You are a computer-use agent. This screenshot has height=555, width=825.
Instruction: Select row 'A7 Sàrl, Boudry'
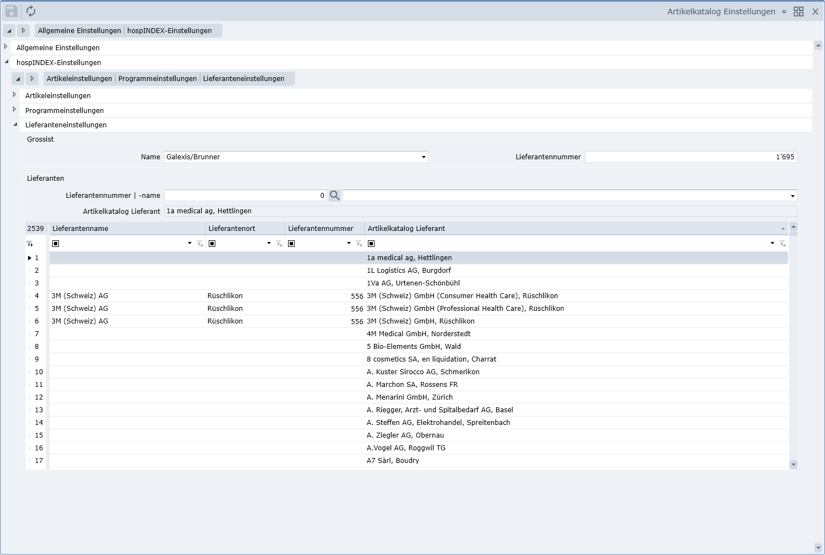pos(419,461)
